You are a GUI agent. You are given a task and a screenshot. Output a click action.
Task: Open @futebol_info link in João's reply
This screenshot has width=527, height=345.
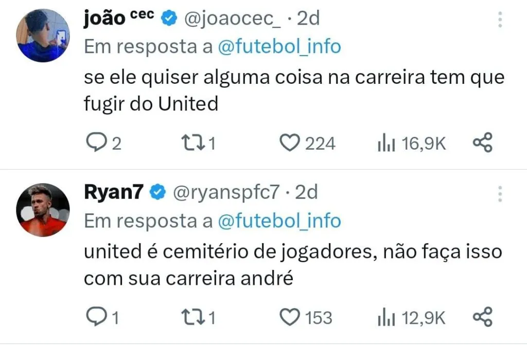coord(279,47)
